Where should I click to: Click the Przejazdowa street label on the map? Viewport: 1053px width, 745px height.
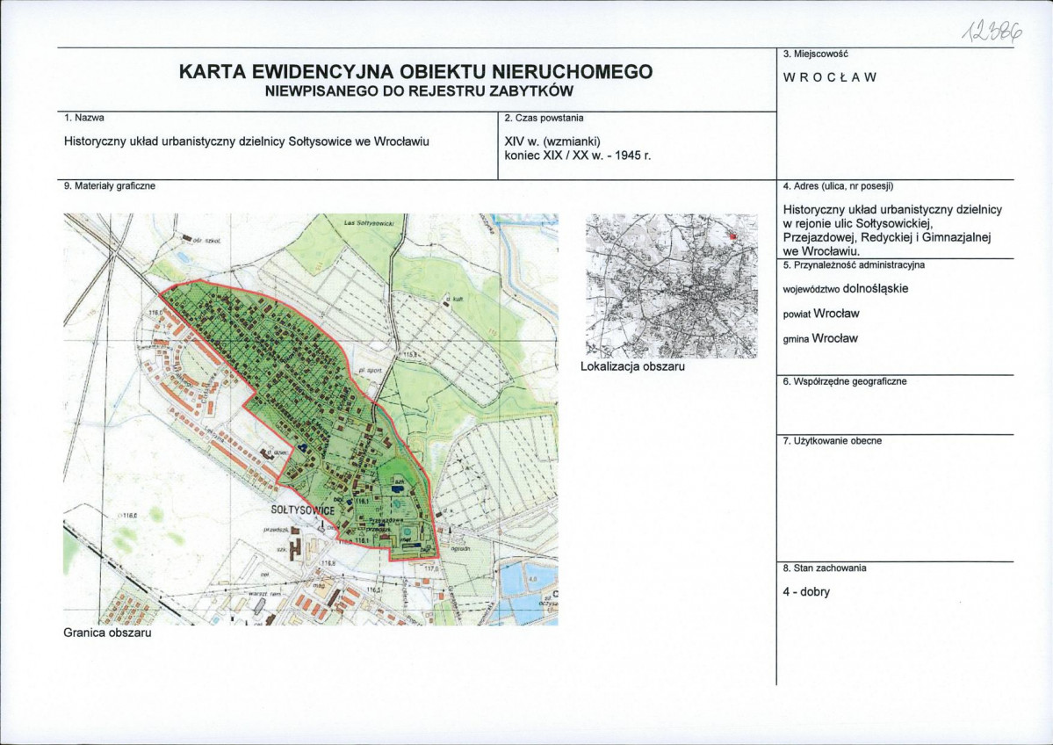point(385,520)
